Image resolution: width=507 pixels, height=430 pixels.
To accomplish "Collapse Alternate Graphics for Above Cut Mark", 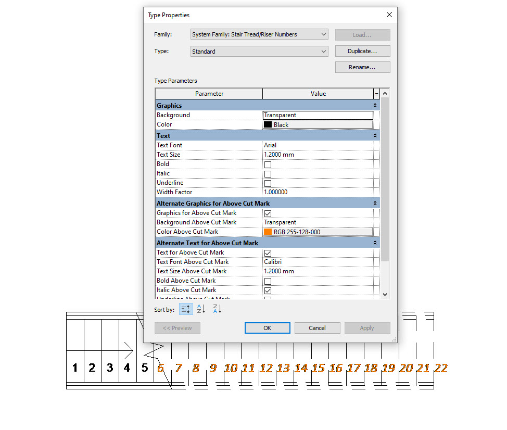I will pos(374,203).
